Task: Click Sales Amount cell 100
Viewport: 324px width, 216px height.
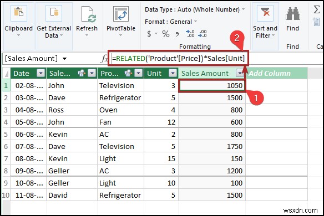Action: click(212, 183)
